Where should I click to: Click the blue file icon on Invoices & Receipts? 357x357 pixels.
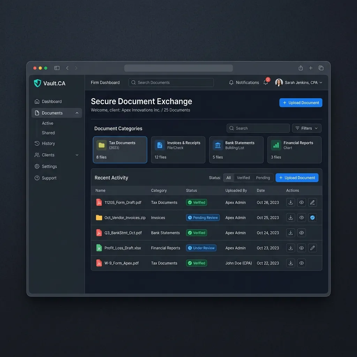pos(160,145)
